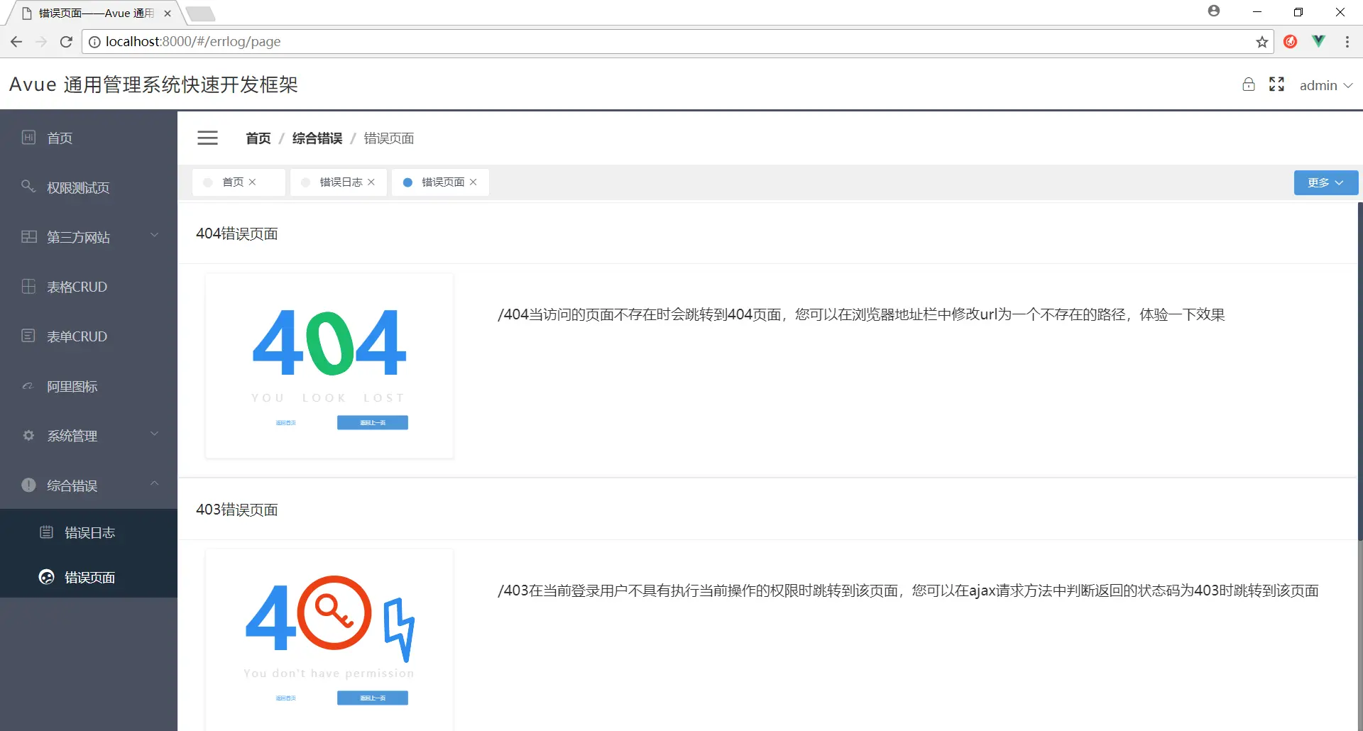Click the browser forward arrow
Viewport: 1363px width, 731px height.
click(41, 42)
